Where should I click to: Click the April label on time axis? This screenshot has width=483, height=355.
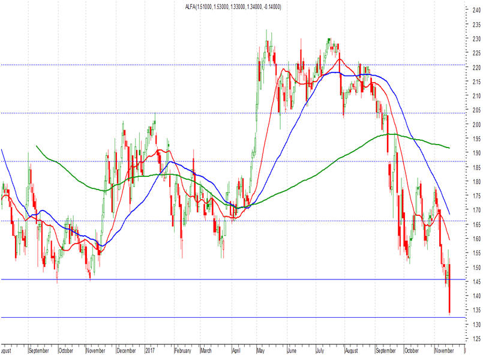point(236,350)
